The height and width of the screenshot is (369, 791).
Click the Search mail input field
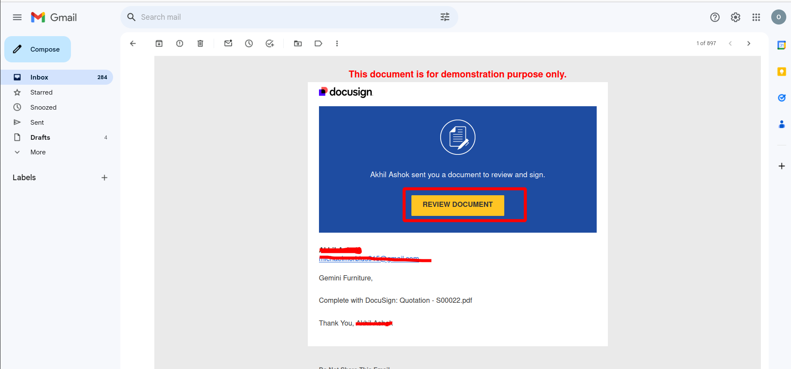288,17
